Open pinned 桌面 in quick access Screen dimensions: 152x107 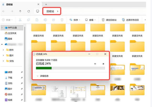click(x=9, y=72)
